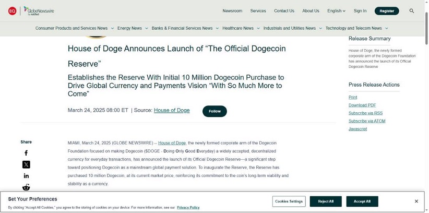
Task: Click the 'Set Your Preferences' heading
Action: (x=32, y=199)
